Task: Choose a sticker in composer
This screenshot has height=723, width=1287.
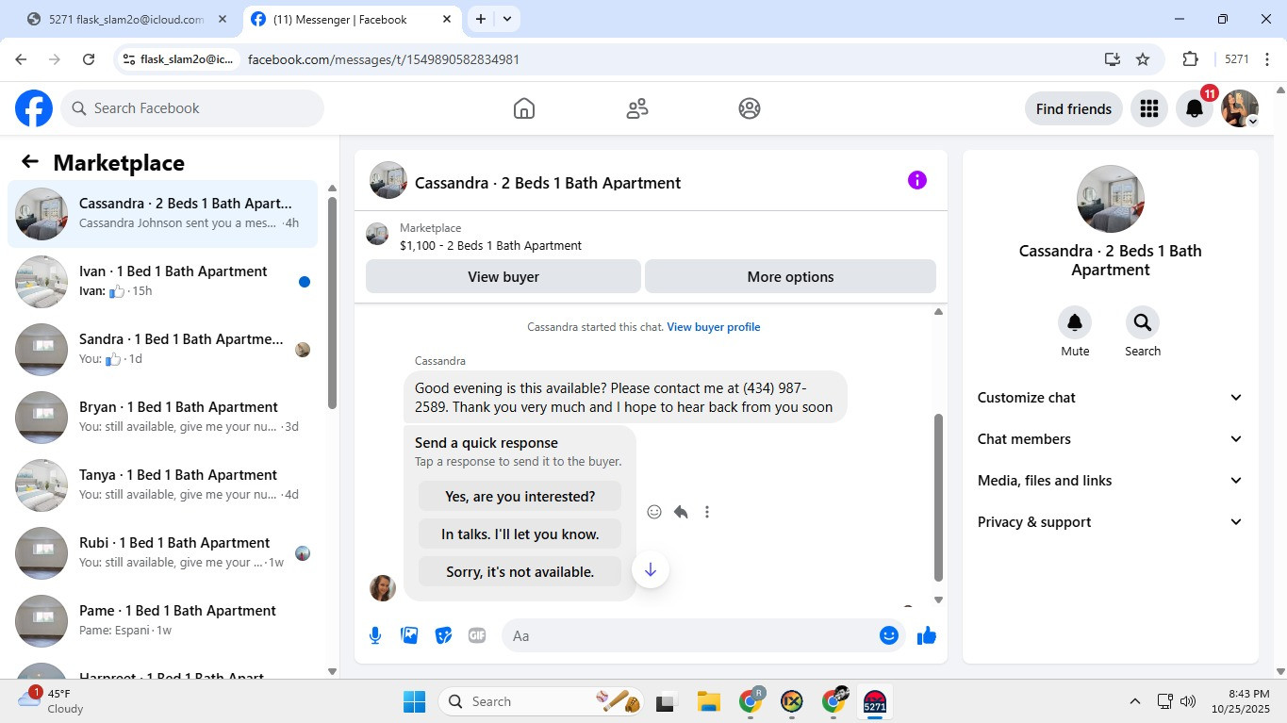Action: click(443, 635)
